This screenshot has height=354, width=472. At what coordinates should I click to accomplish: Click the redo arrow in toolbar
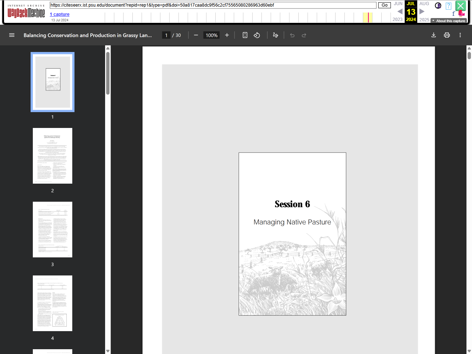click(x=304, y=35)
